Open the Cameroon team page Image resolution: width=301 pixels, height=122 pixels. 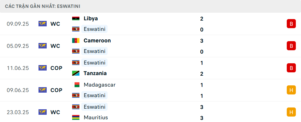pyautogui.click(x=97, y=41)
